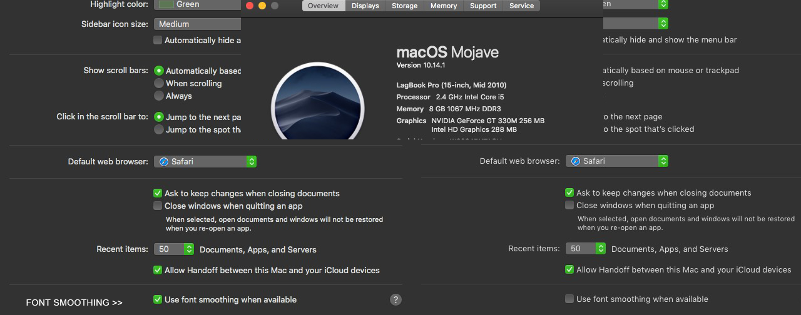Switch to the Service tab
This screenshot has width=801, height=315.
[521, 6]
